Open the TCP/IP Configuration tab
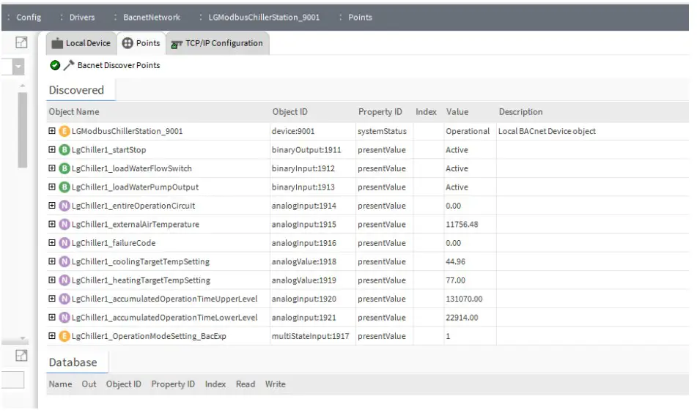 coord(216,43)
